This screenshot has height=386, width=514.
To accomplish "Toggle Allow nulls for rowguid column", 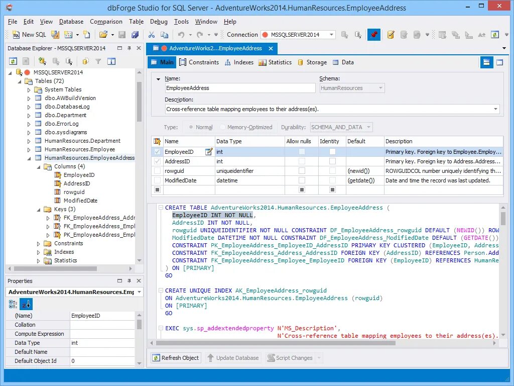I will point(302,171).
